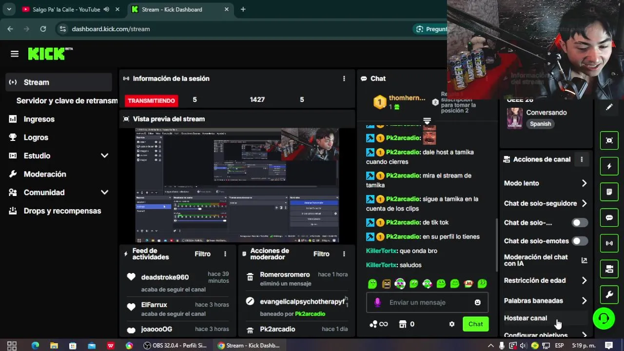This screenshot has width=624, height=351.
Task: Expand Chat de solo-seguidores options
Action: (x=584, y=203)
